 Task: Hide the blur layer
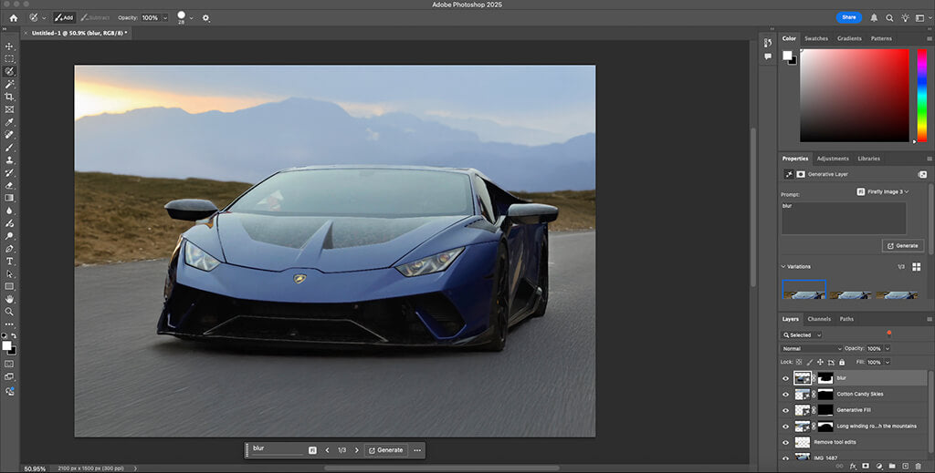point(785,378)
